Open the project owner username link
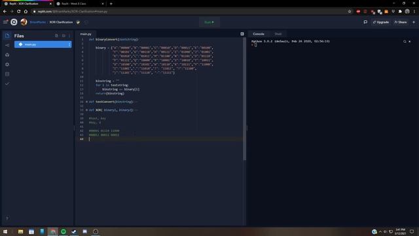The height and width of the screenshot is (236, 419). pyautogui.click(x=38, y=22)
